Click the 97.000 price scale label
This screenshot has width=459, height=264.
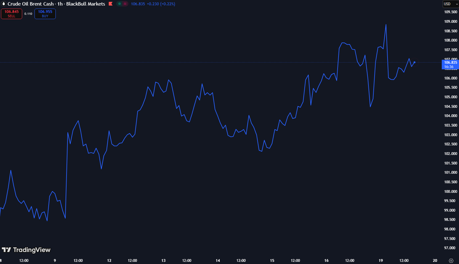point(450,248)
